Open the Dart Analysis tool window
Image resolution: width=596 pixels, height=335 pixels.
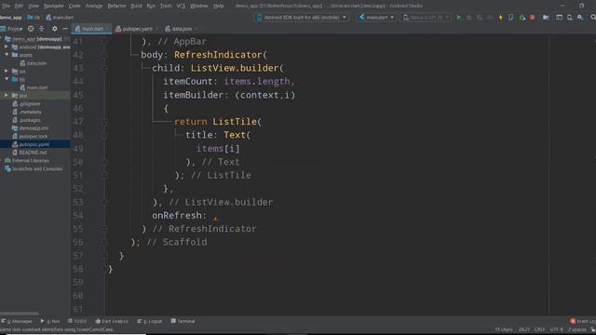pos(112,321)
